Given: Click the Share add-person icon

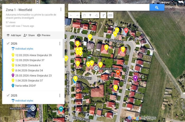Looking at the screenshot, I should tap(25, 35).
